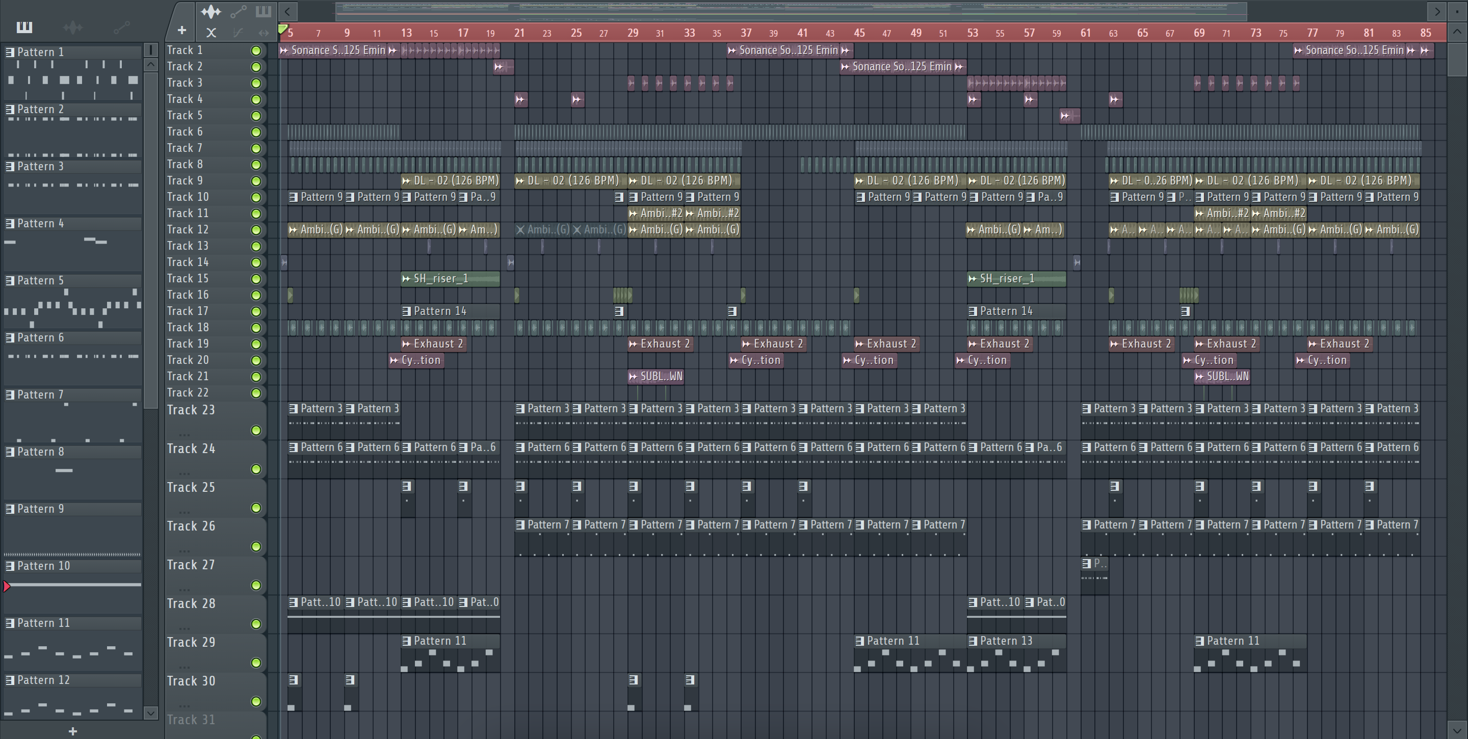Select pattern clip focus in playlist header

[264, 11]
